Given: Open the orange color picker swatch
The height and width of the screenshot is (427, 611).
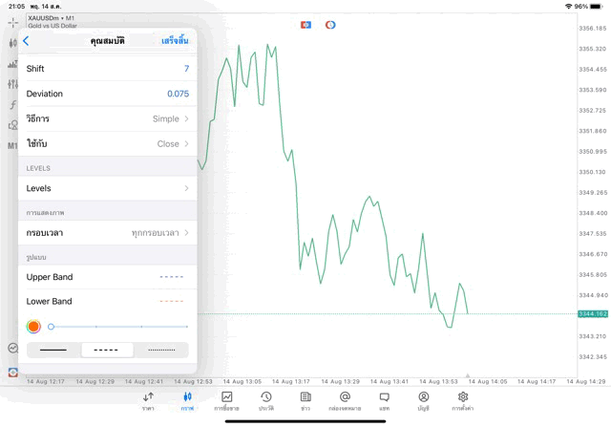Looking at the screenshot, I should pyautogui.click(x=33, y=327).
